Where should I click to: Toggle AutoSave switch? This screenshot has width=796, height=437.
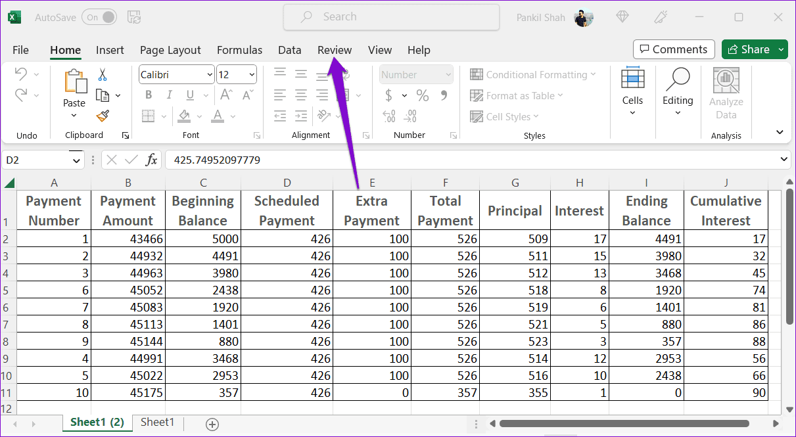[x=99, y=17]
